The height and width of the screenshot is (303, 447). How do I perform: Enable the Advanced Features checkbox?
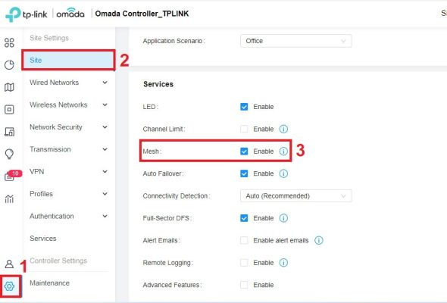tap(244, 285)
